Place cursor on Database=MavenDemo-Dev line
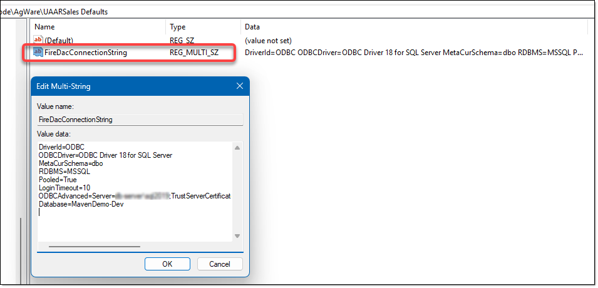The width and height of the screenshot is (598, 288). 81,204
